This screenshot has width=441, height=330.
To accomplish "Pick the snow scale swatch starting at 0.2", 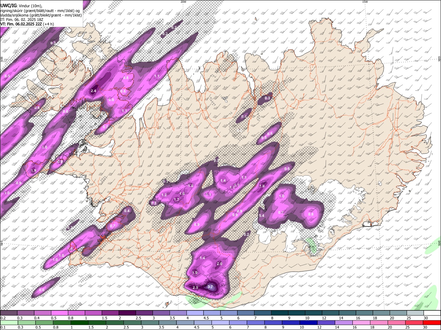I will (x=9, y=313).
